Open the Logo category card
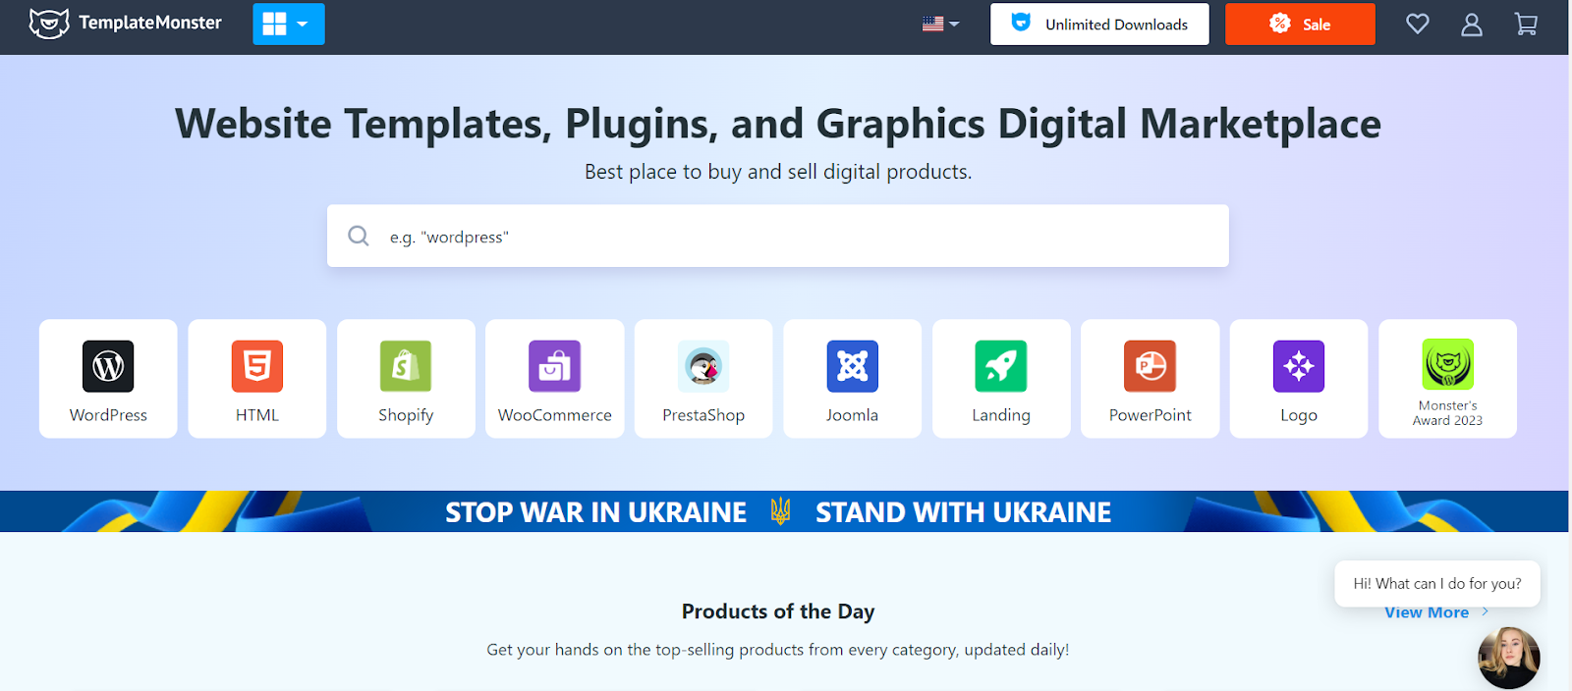This screenshot has height=691, width=1572. coord(1299,379)
